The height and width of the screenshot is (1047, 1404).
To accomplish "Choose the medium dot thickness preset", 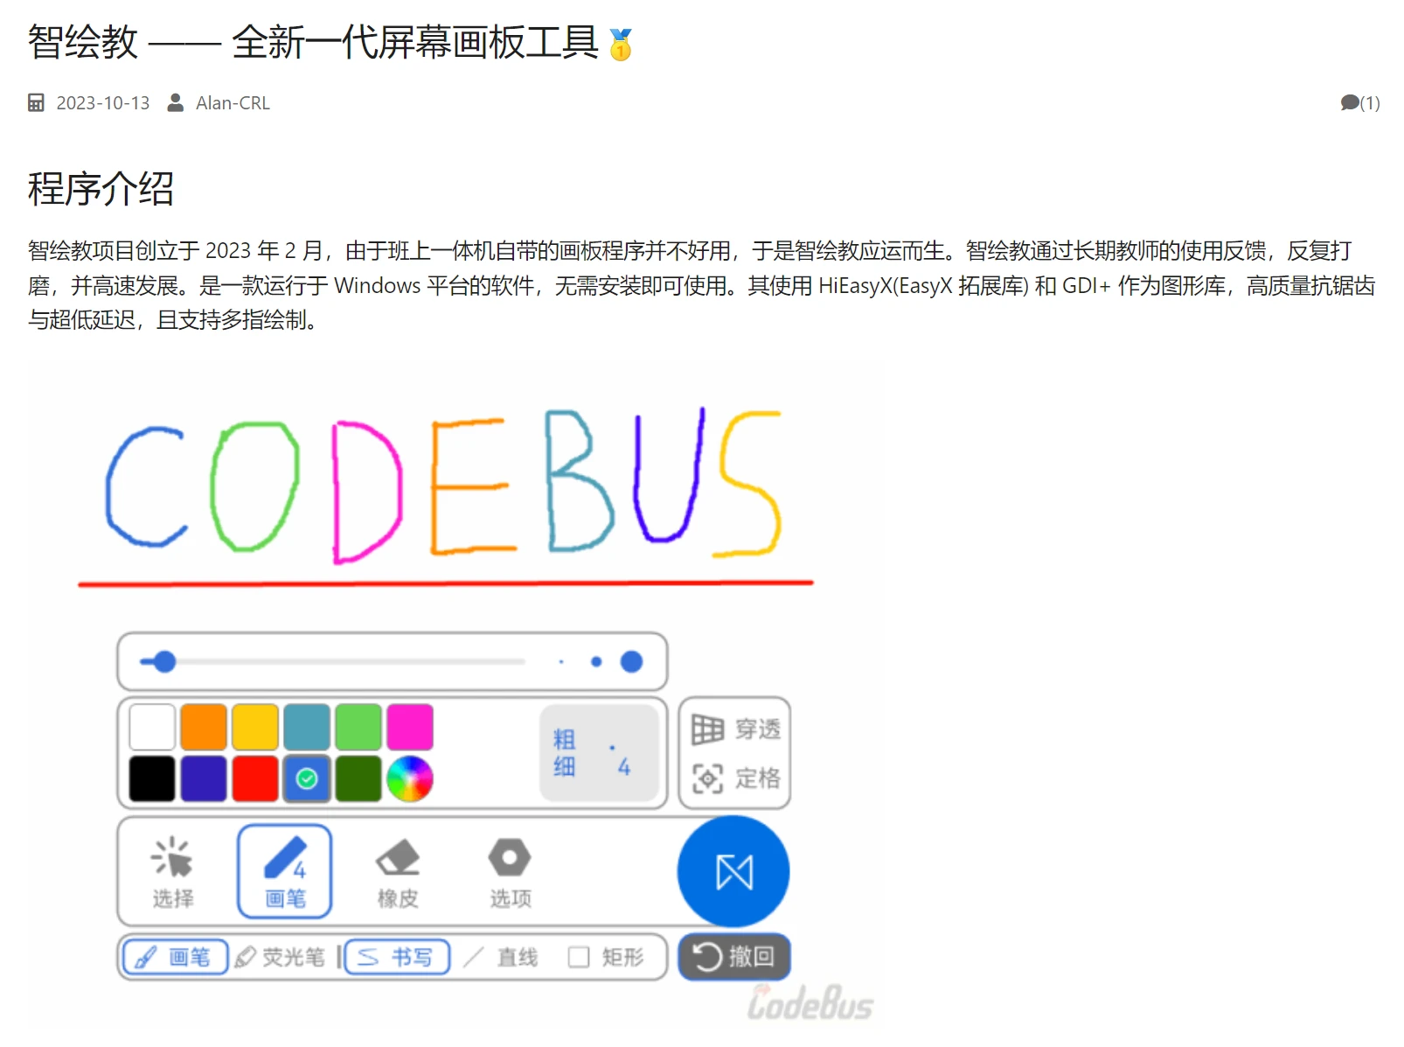I will pyautogui.click(x=596, y=662).
